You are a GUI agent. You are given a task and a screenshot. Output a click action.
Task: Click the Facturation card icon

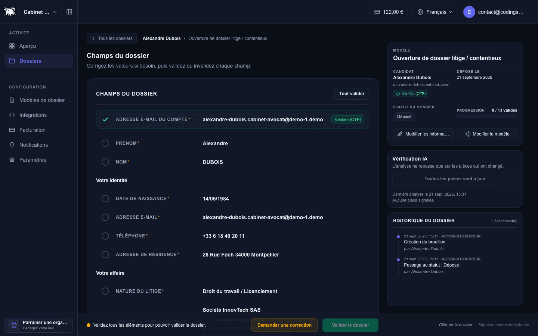[x=12, y=130]
